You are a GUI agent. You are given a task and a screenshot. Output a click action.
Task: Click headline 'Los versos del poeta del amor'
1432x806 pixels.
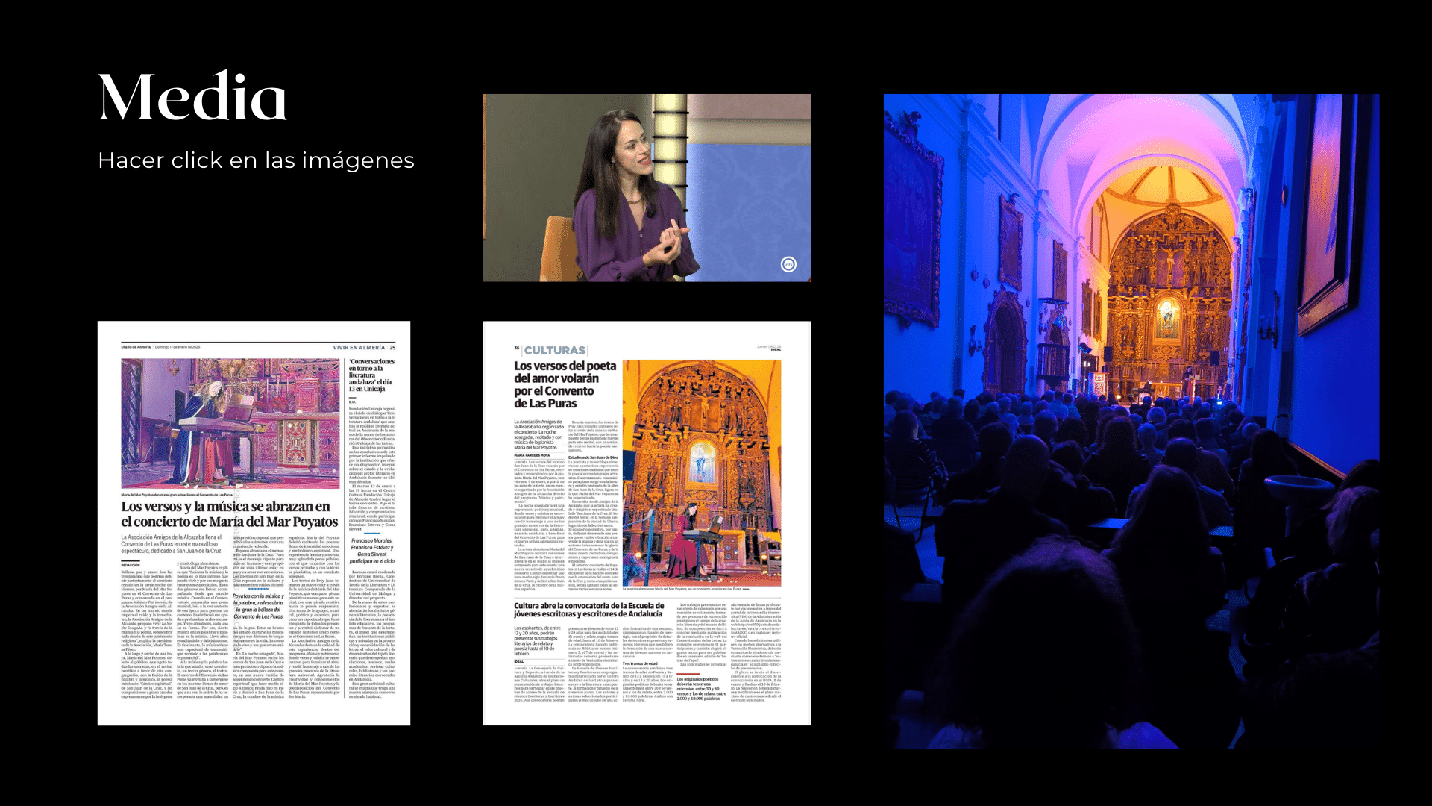click(x=565, y=384)
